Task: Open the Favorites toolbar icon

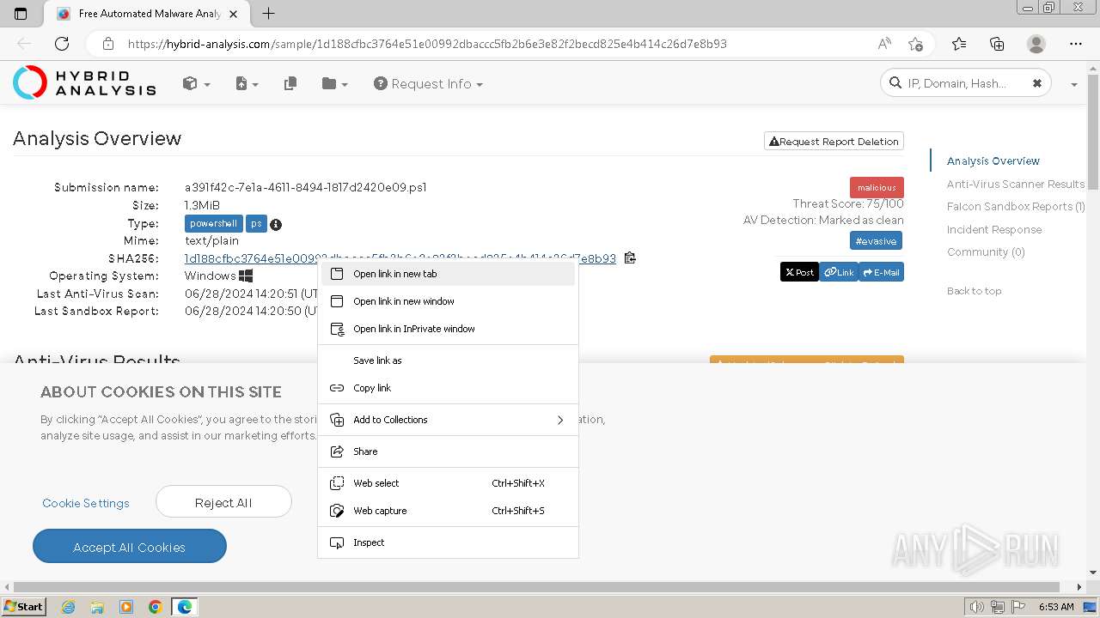Action: pyautogui.click(x=959, y=44)
